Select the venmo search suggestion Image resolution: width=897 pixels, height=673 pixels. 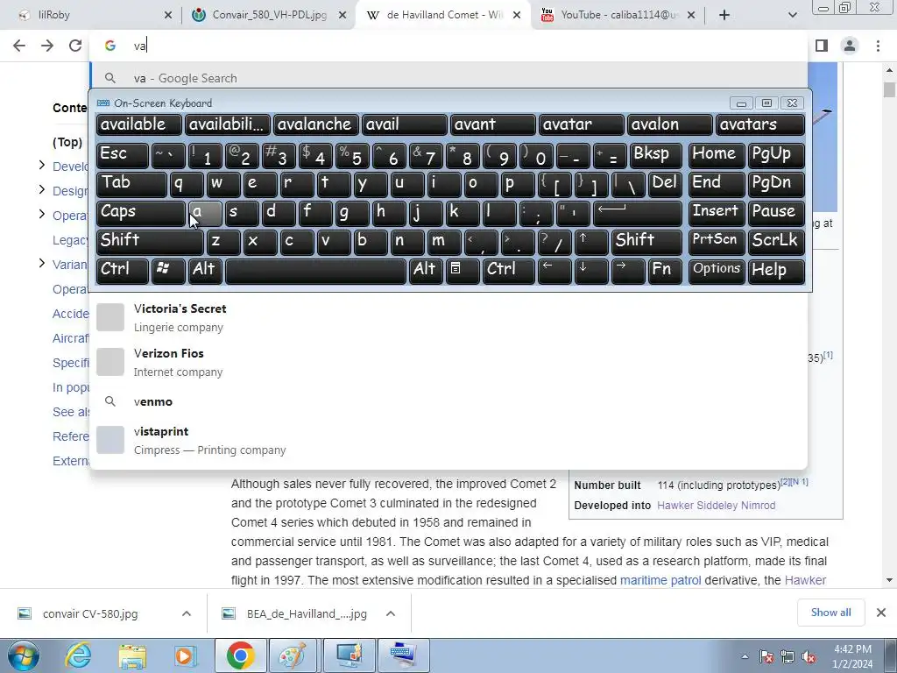coord(449,401)
